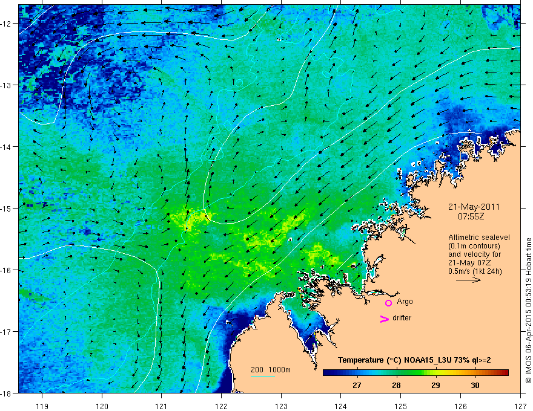Viewport: 533px width, 411px height.
Task: Click the 122 longitude axis label
Action: (221, 407)
